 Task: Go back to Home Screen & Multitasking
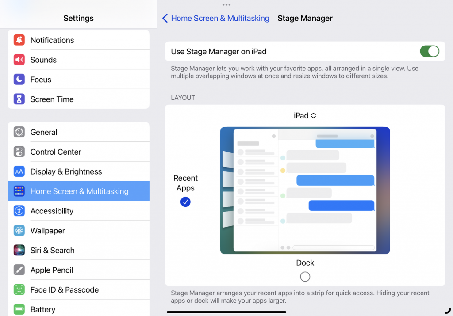point(216,18)
